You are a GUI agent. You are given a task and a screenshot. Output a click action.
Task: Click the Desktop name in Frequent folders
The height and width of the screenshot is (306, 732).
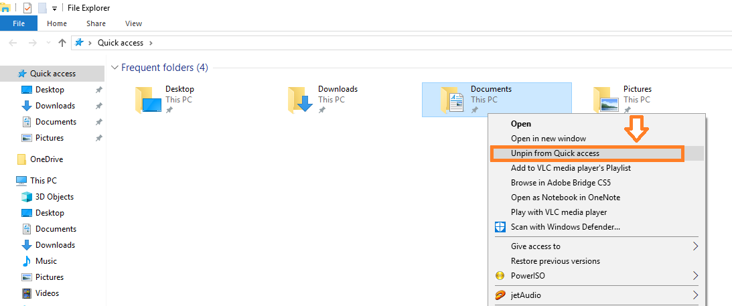click(179, 89)
